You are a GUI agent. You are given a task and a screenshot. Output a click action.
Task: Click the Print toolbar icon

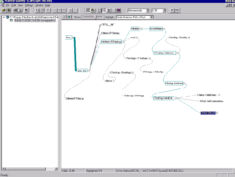15,10
